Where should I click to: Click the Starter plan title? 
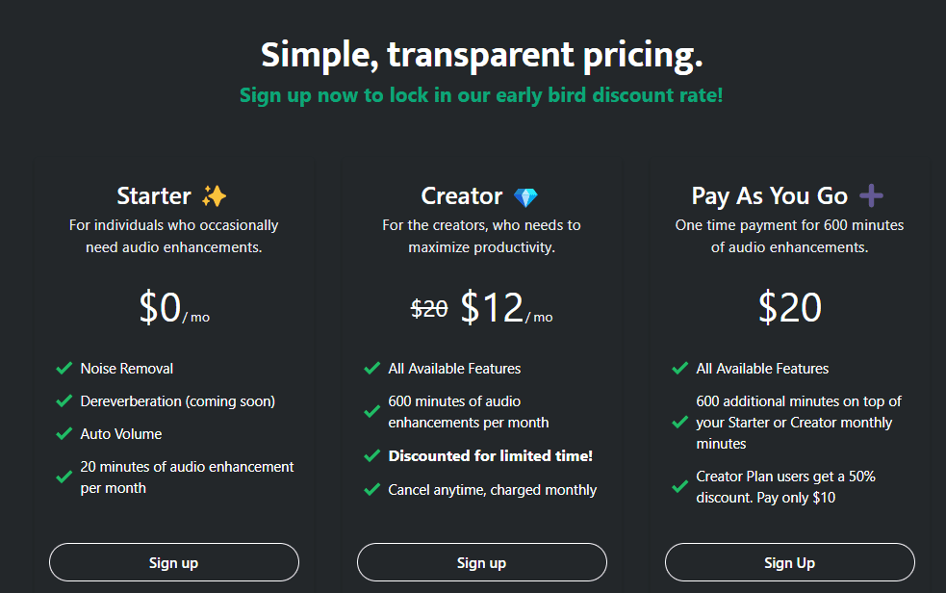pyautogui.click(x=154, y=196)
